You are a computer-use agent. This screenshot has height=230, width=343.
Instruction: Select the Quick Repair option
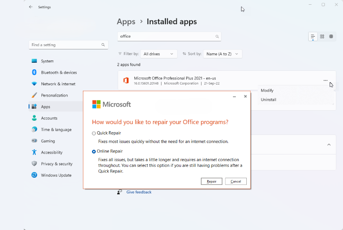[94, 134]
